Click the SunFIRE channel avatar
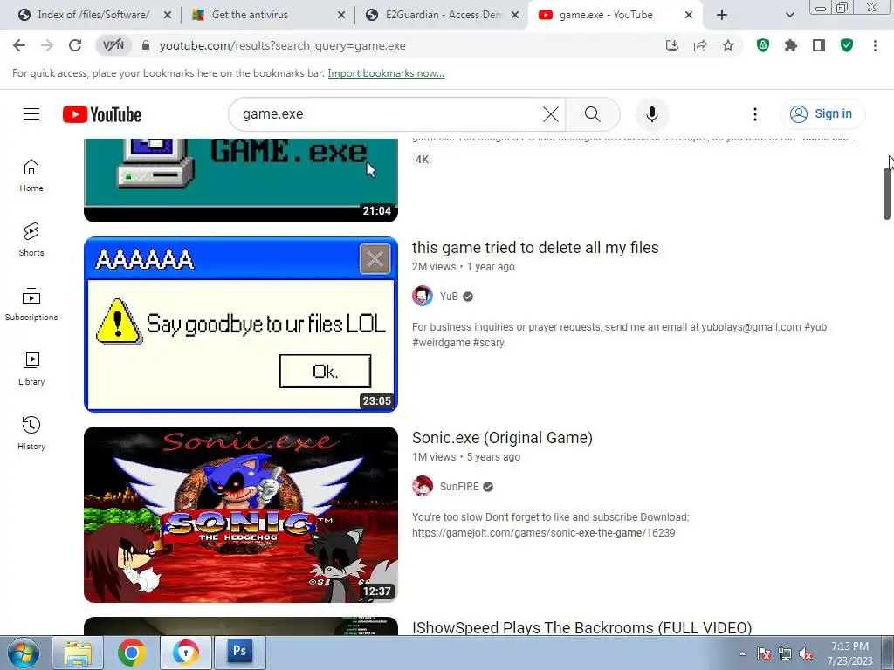 pos(423,487)
